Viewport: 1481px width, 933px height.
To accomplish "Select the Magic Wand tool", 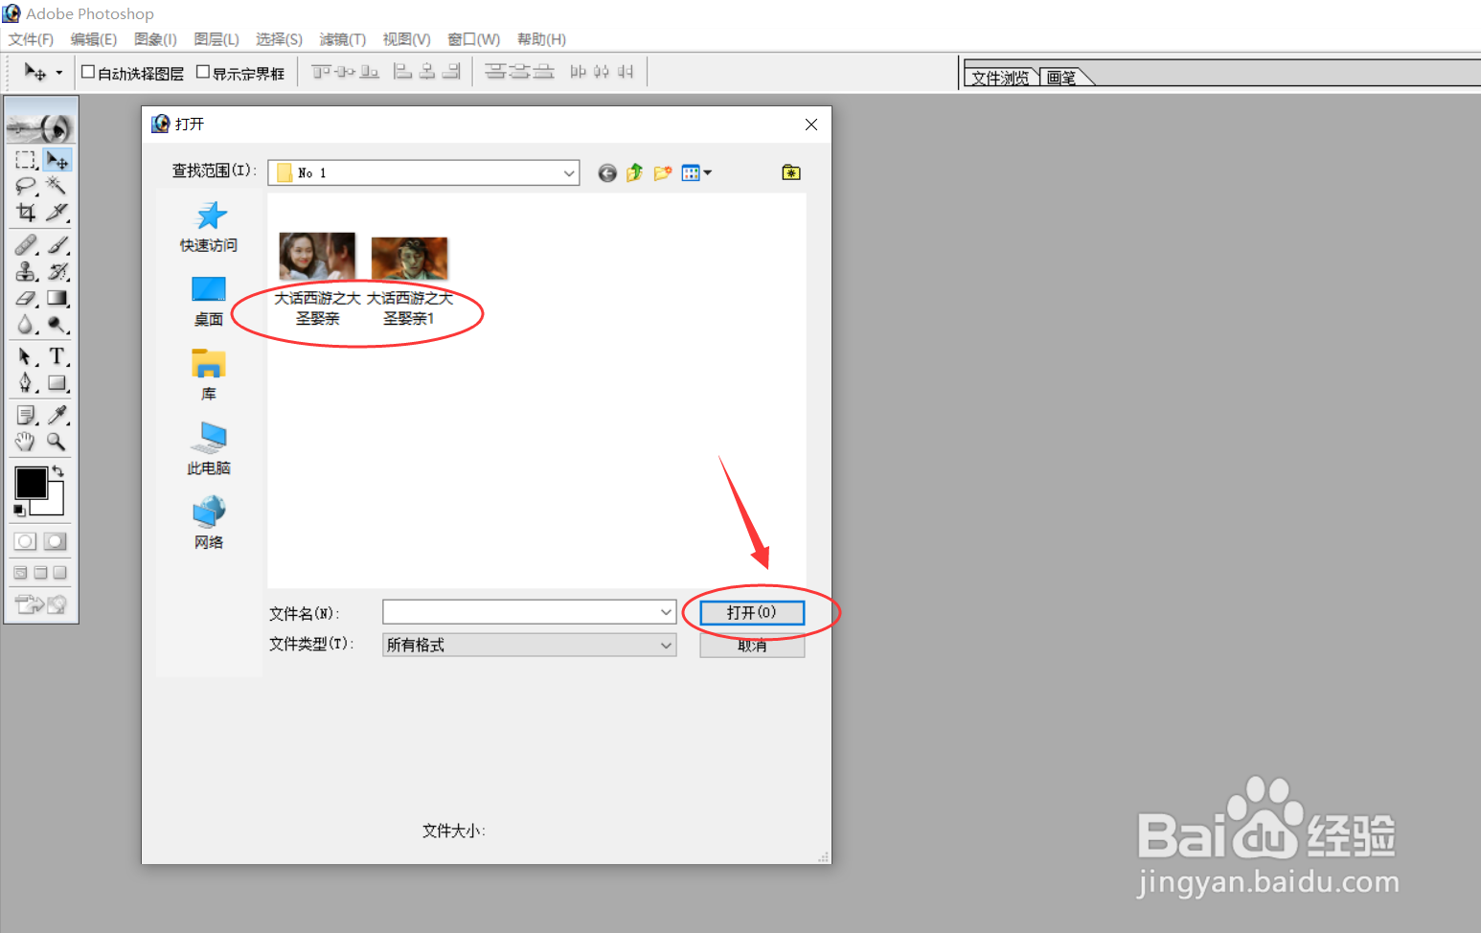I will point(57,185).
